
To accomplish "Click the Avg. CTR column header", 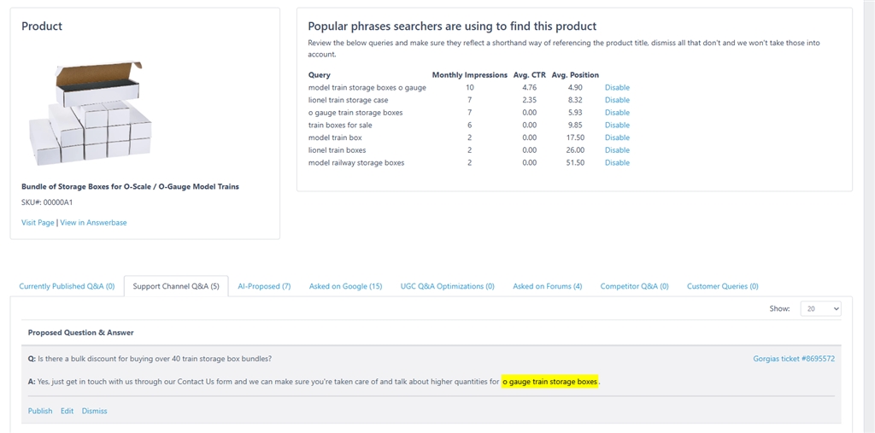I will click(530, 75).
